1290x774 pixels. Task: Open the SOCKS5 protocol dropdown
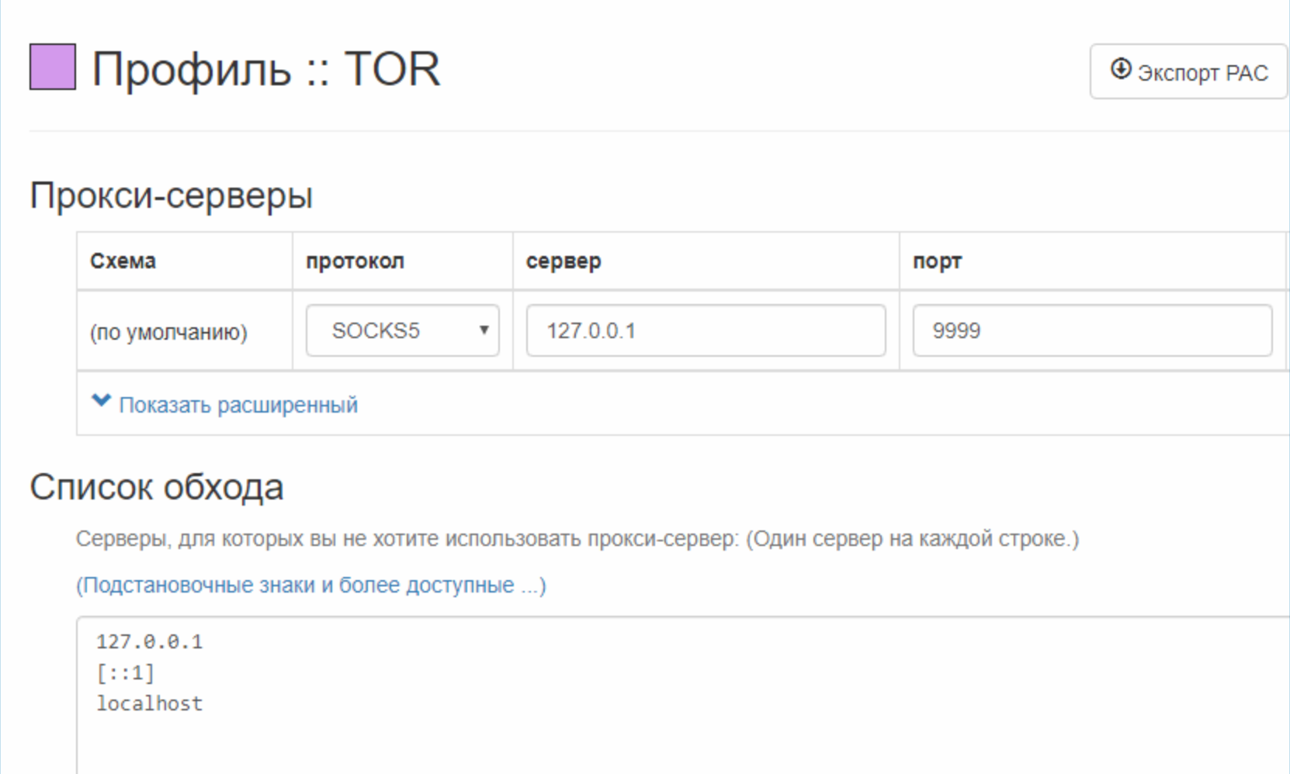coord(402,330)
